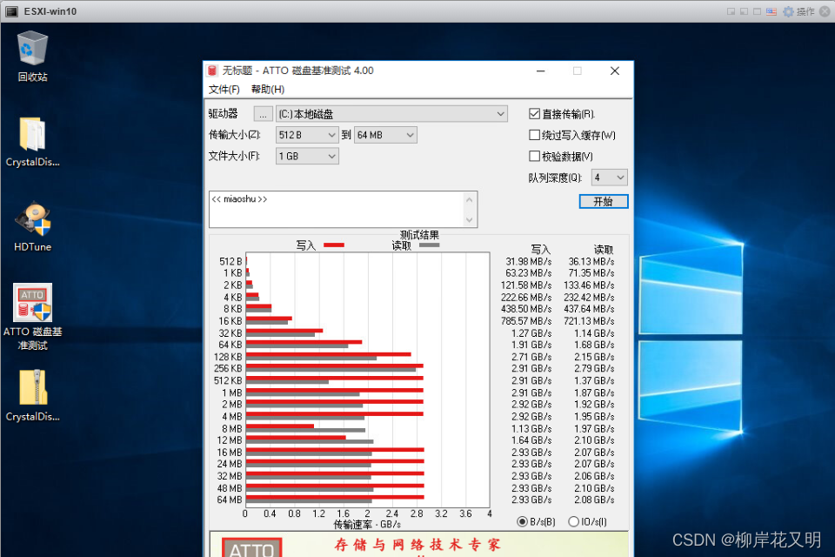The width and height of the screenshot is (835, 557).
Task: Dock console to bottom-left corner icon
Action: pos(744,11)
